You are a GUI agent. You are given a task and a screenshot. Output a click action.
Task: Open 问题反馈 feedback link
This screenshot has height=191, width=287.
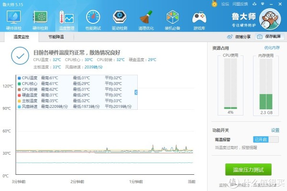tap(240, 4)
